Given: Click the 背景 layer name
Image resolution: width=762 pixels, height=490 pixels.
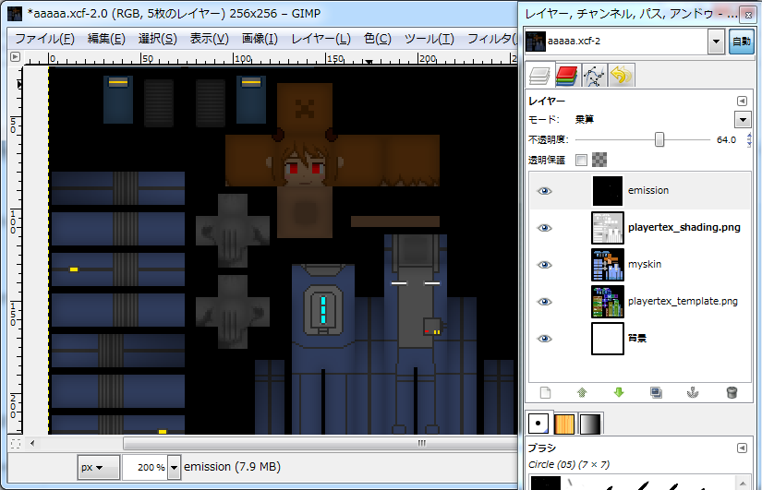Looking at the screenshot, I should point(637,338).
